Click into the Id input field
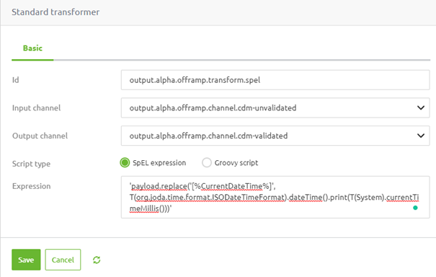This screenshot has height=277, width=436. [275, 80]
